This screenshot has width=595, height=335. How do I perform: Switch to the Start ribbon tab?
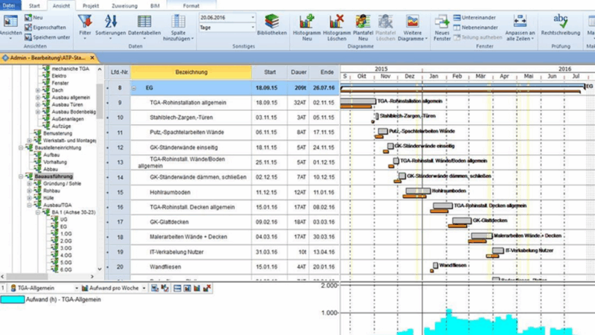point(34,6)
